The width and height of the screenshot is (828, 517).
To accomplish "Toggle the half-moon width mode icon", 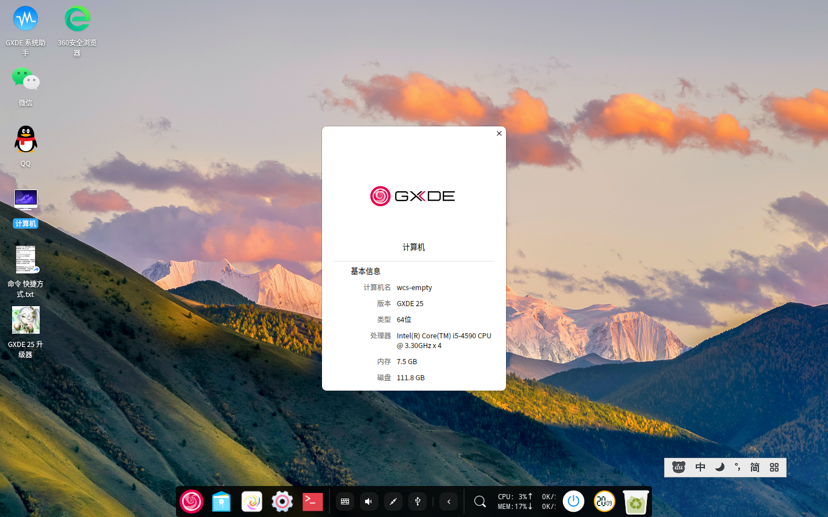I will pos(719,467).
